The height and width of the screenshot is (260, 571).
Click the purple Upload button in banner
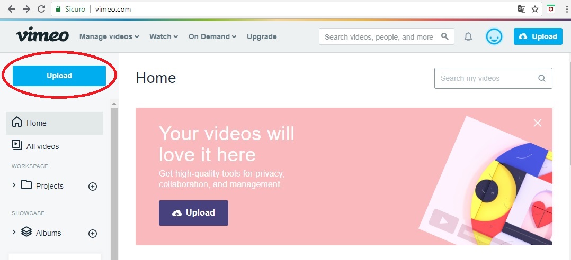193,213
